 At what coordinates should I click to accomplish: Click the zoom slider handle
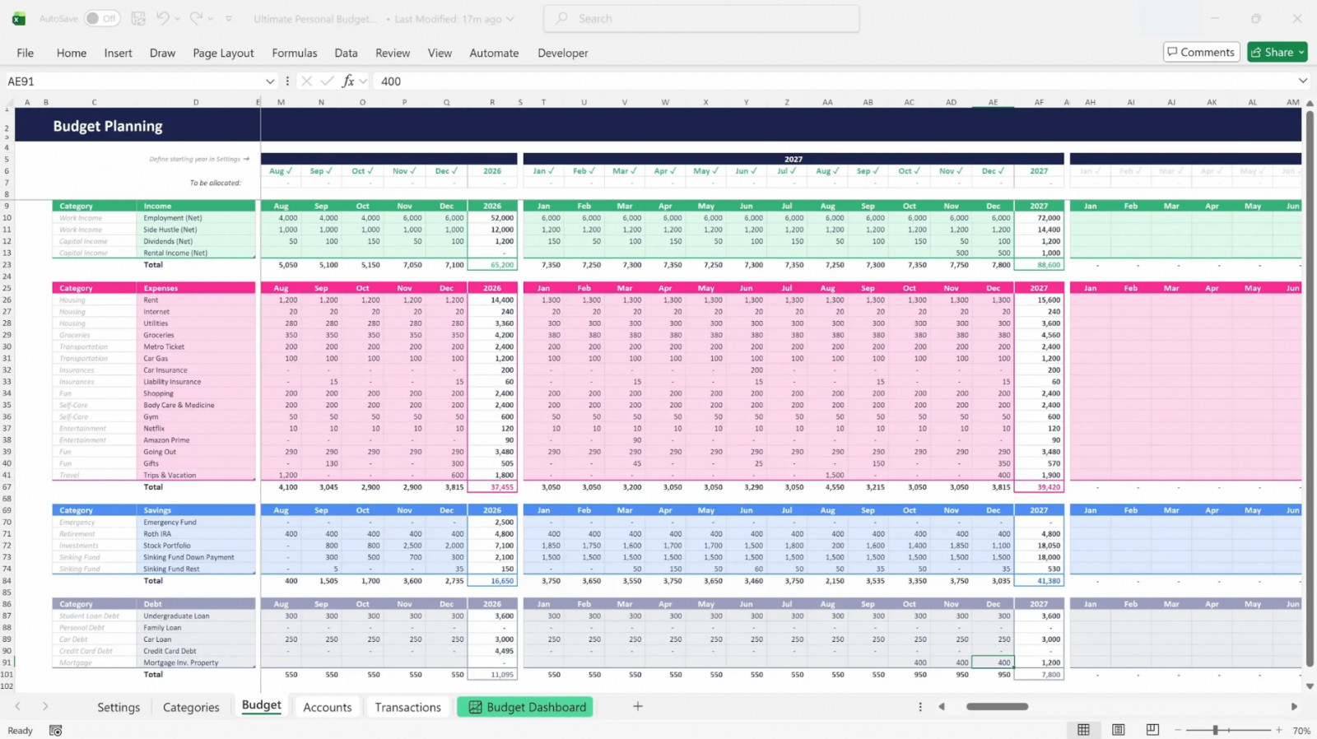click(x=1215, y=730)
